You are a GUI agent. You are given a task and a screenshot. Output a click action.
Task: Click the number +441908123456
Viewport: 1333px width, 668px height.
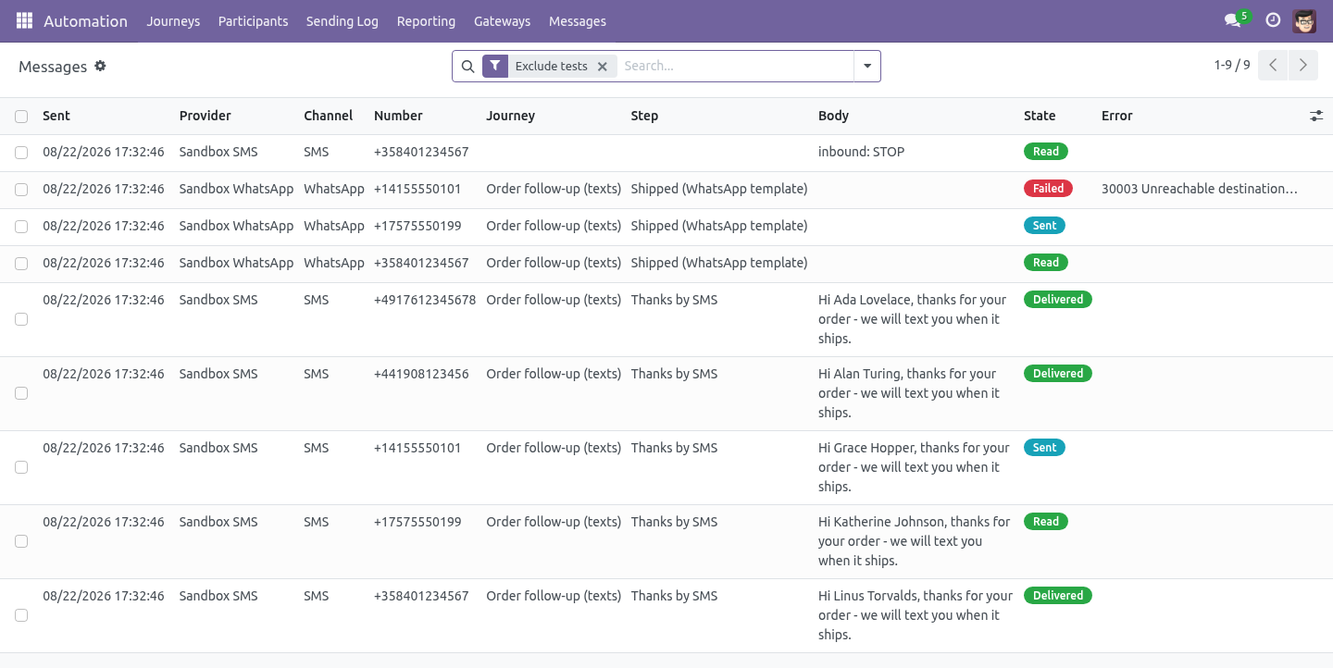(x=421, y=374)
